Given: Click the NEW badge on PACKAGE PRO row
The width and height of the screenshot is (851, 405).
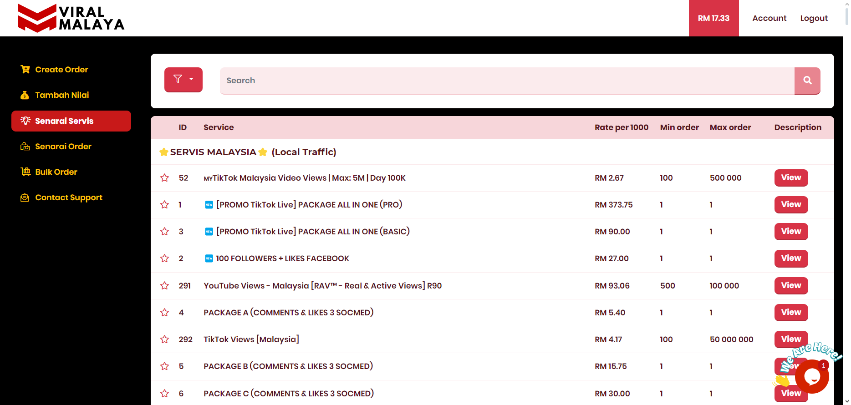Looking at the screenshot, I should click(x=209, y=205).
